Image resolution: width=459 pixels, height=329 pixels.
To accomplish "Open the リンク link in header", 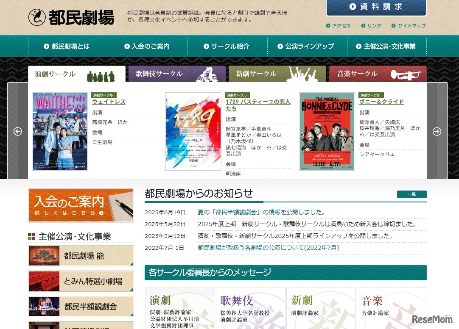I will (x=371, y=26).
